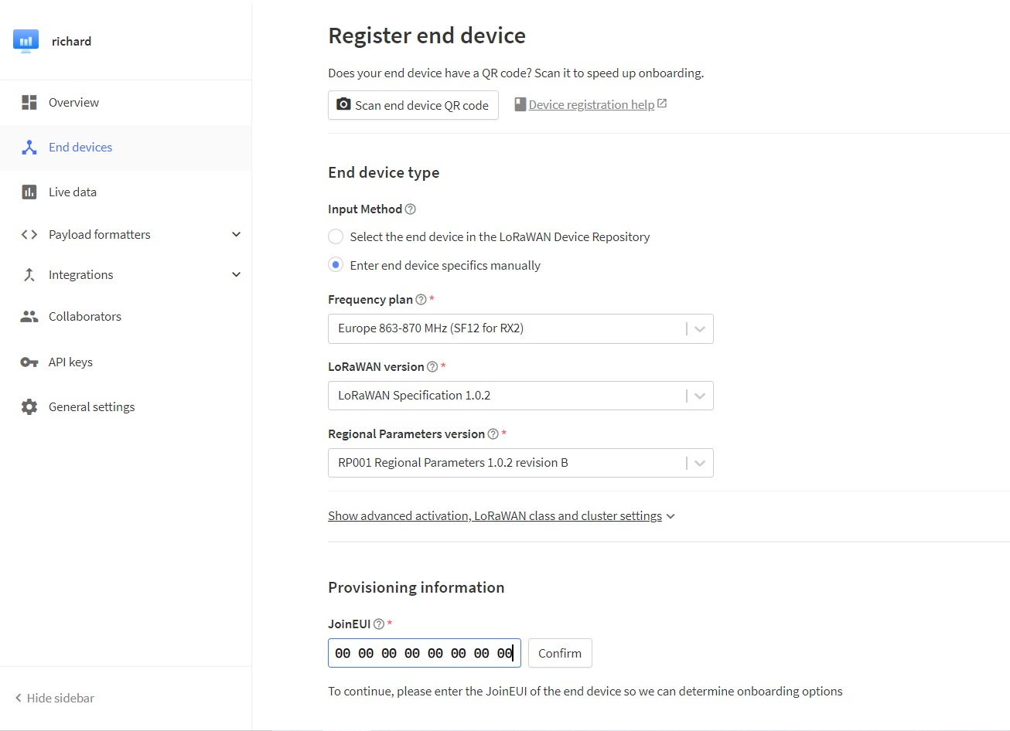Show advanced activation and cluster settings

(x=495, y=516)
